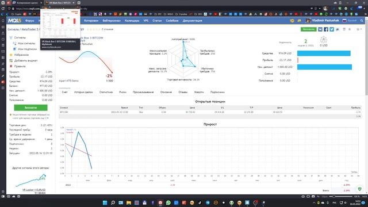Click the site search magnifier icon
The width and height of the screenshot is (368, 207).
tap(362, 21)
